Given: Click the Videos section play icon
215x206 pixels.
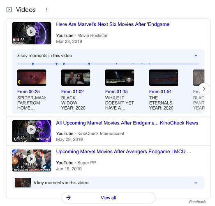Looking at the screenshot, I should [x=9, y=9].
